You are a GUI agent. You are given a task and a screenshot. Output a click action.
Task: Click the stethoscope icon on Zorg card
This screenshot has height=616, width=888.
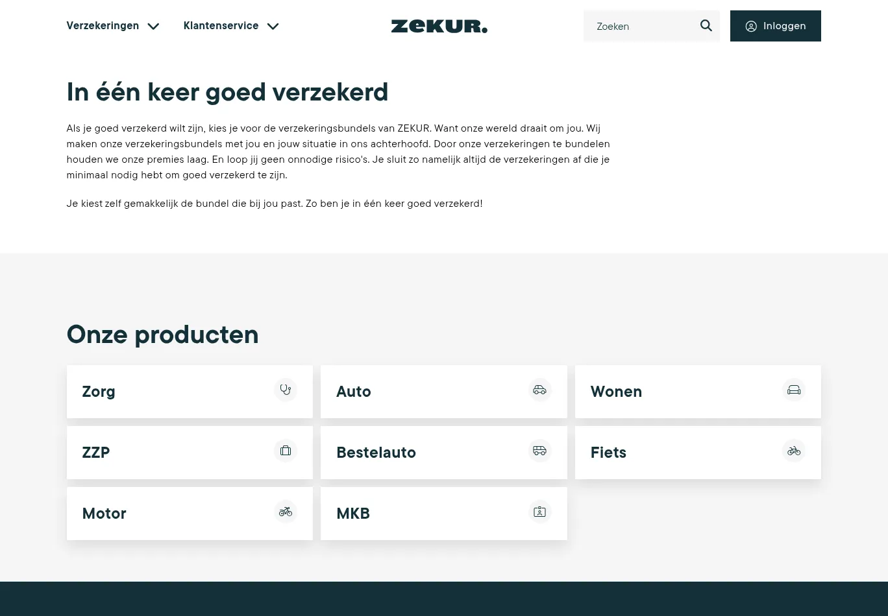tap(285, 390)
